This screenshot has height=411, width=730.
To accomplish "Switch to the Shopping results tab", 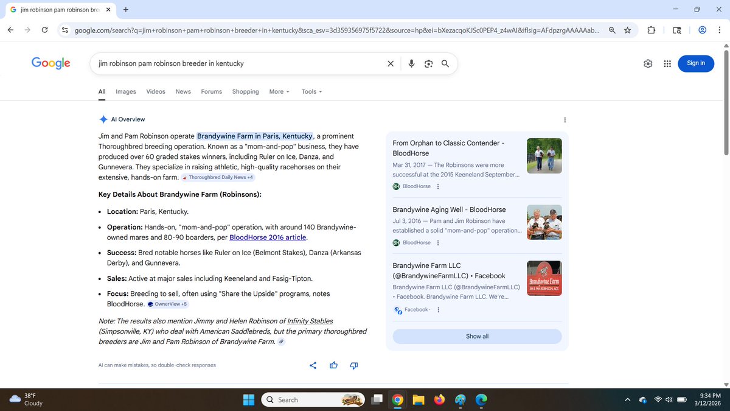I will pyautogui.click(x=246, y=91).
